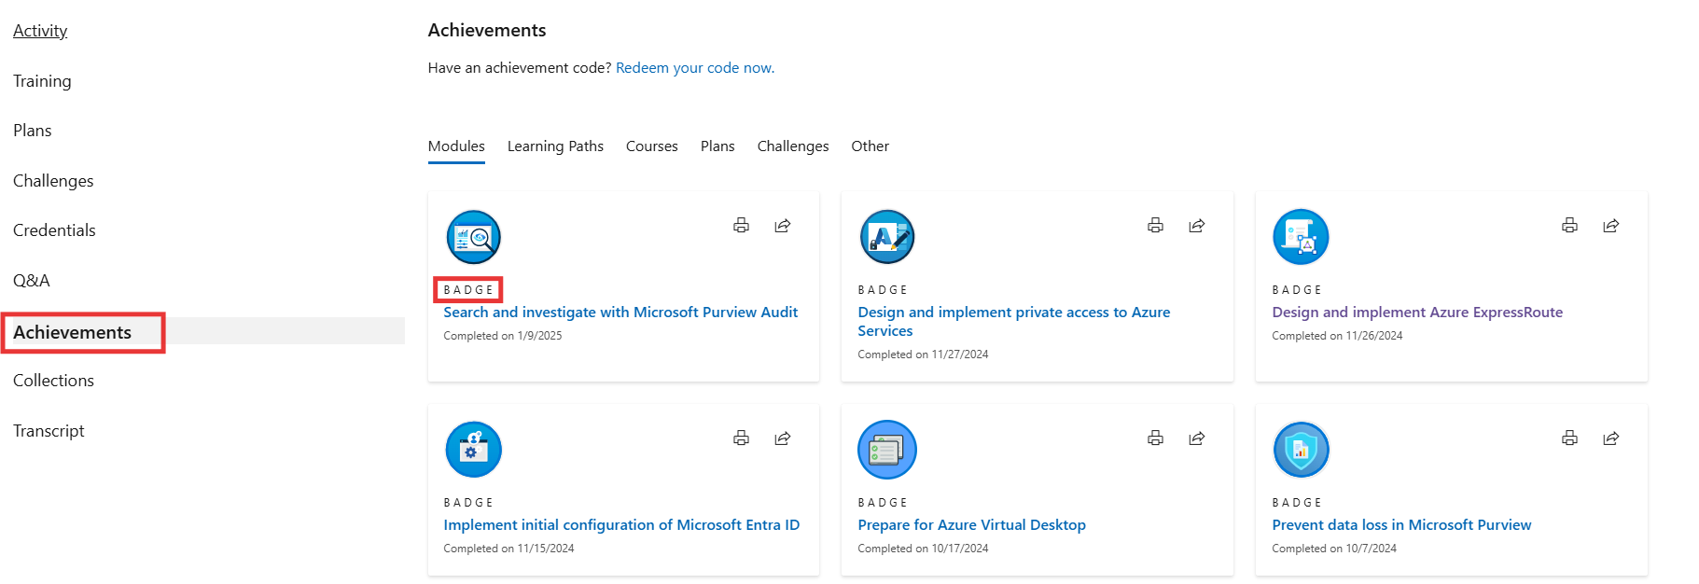Open Training in the sidebar
Image resolution: width=1699 pixels, height=584 pixels.
(42, 81)
